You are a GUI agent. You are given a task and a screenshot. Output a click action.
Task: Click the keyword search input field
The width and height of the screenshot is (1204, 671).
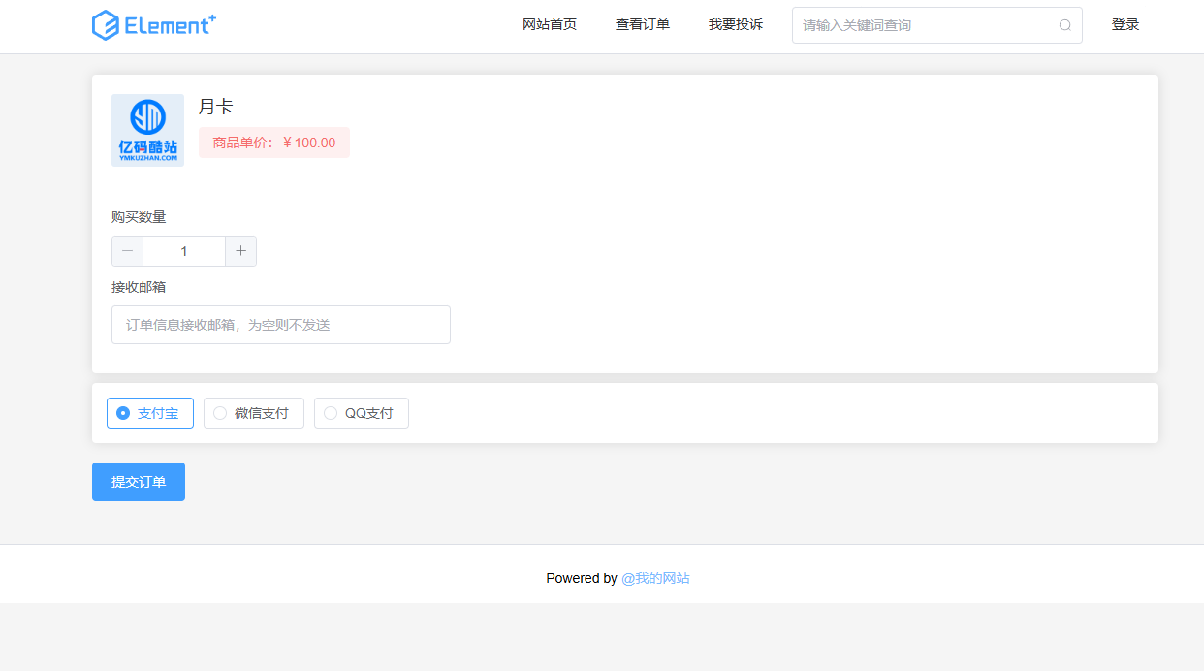tap(921, 24)
